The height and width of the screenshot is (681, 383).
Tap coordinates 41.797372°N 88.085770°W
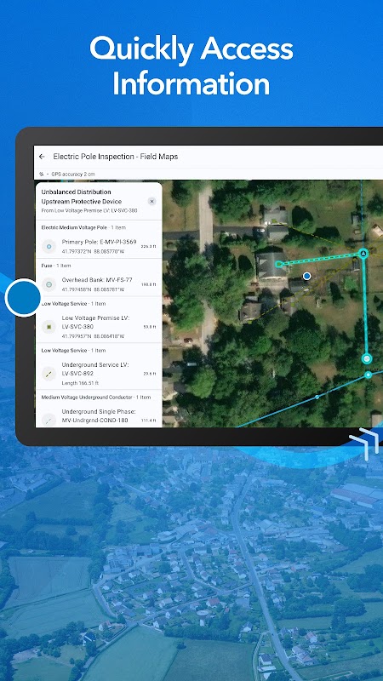click(x=93, y=251)
